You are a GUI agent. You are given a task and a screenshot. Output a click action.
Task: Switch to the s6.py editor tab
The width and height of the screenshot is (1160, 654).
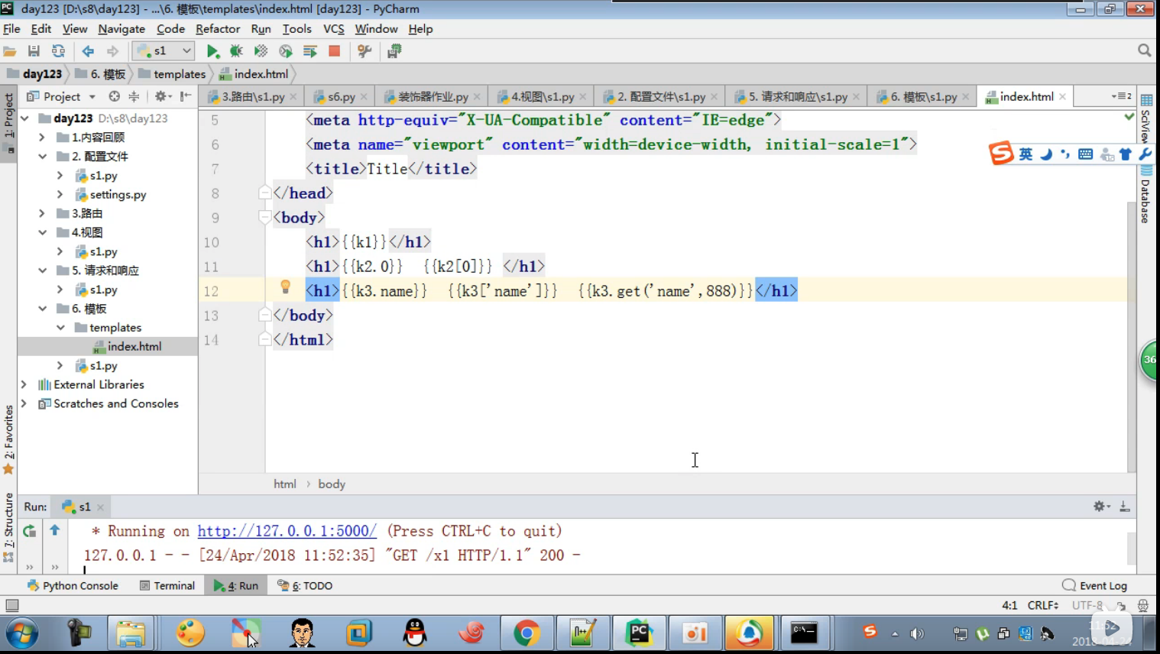coord(340,97)
